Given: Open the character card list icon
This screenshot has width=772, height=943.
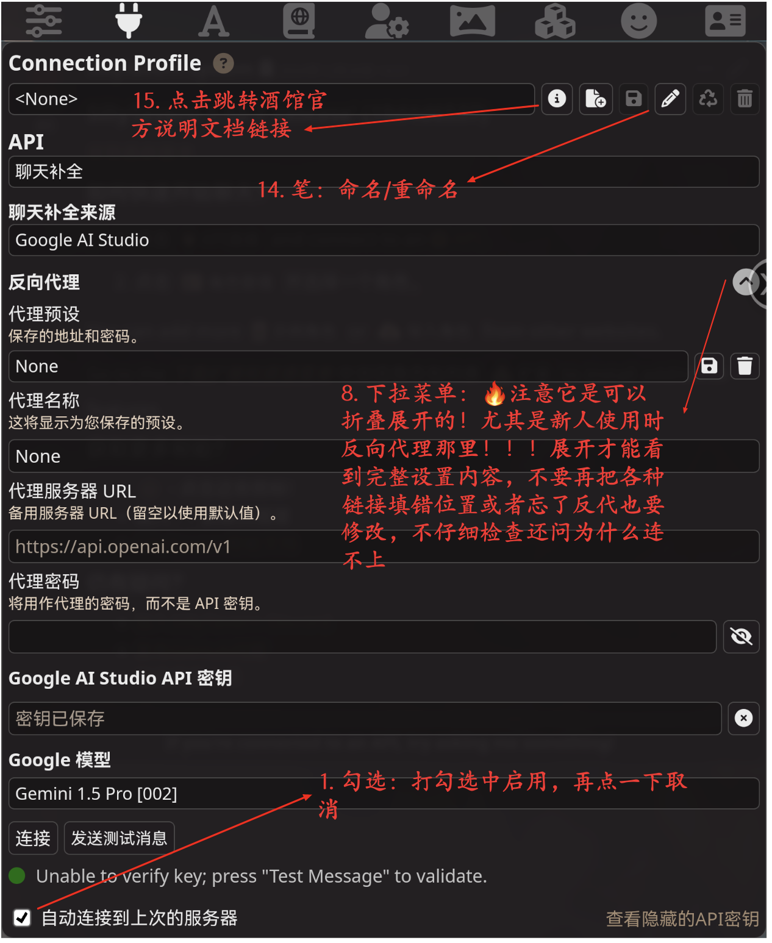Looking at the screenshot, I should pos(725,21).
